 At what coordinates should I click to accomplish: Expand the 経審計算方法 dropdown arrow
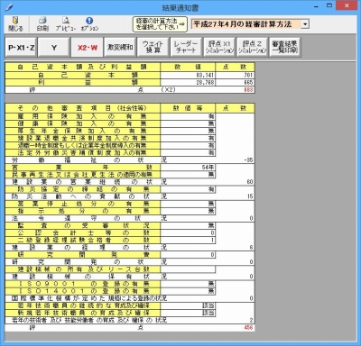(x=305, y=24)
